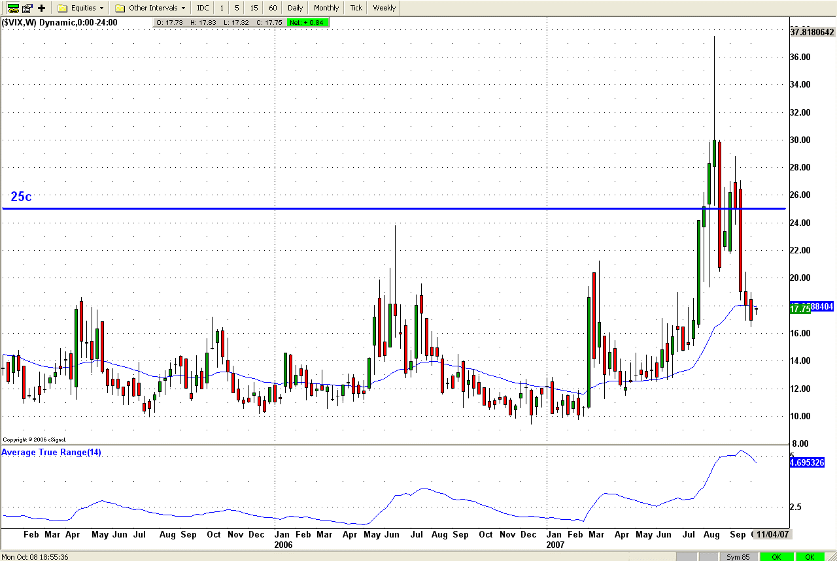This screenshot has height=561, width=837.
Task: Click the 20.00 price axis label
Action: click(x=800, y=278)
